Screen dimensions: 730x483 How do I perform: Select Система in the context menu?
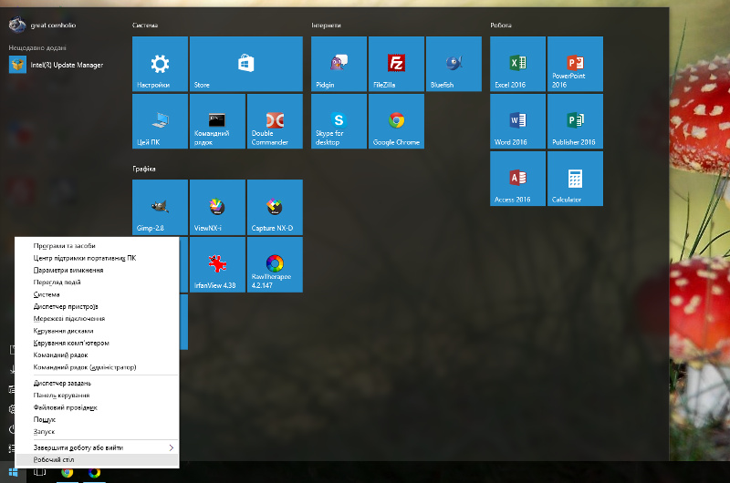(x=97, y=294)
